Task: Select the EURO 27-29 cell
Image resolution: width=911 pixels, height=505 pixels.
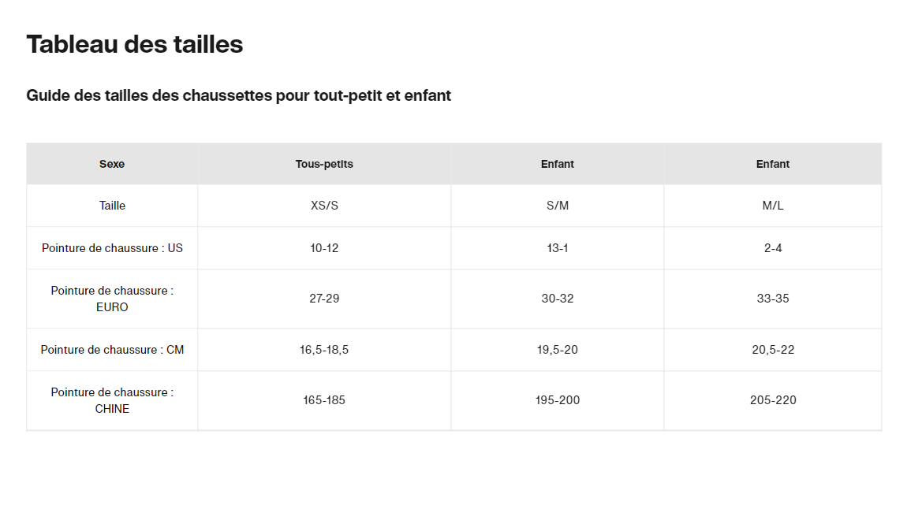Action: pos(324,299)
